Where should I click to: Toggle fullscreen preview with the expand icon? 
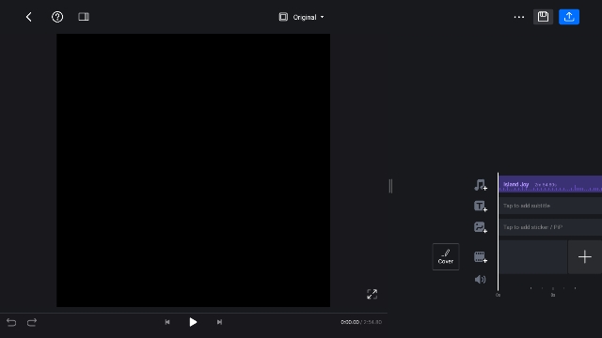pyautogui.click(x=372, y=294)
